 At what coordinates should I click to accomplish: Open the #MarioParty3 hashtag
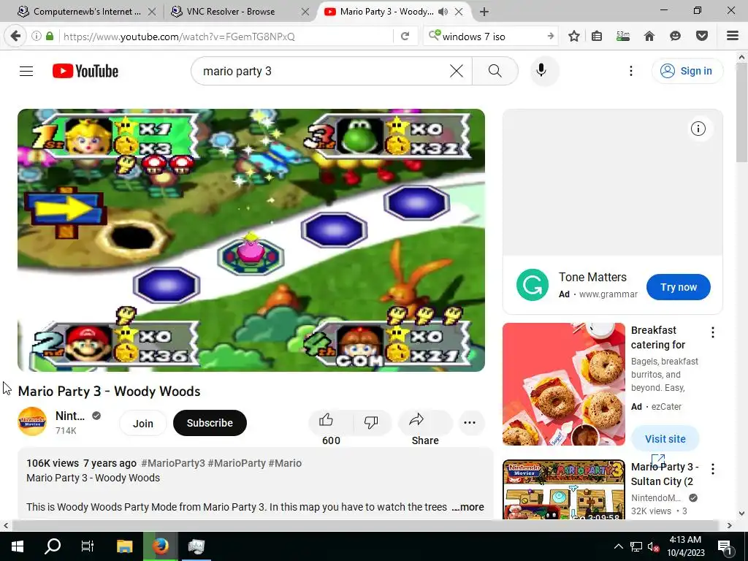[x=173, y=463]
